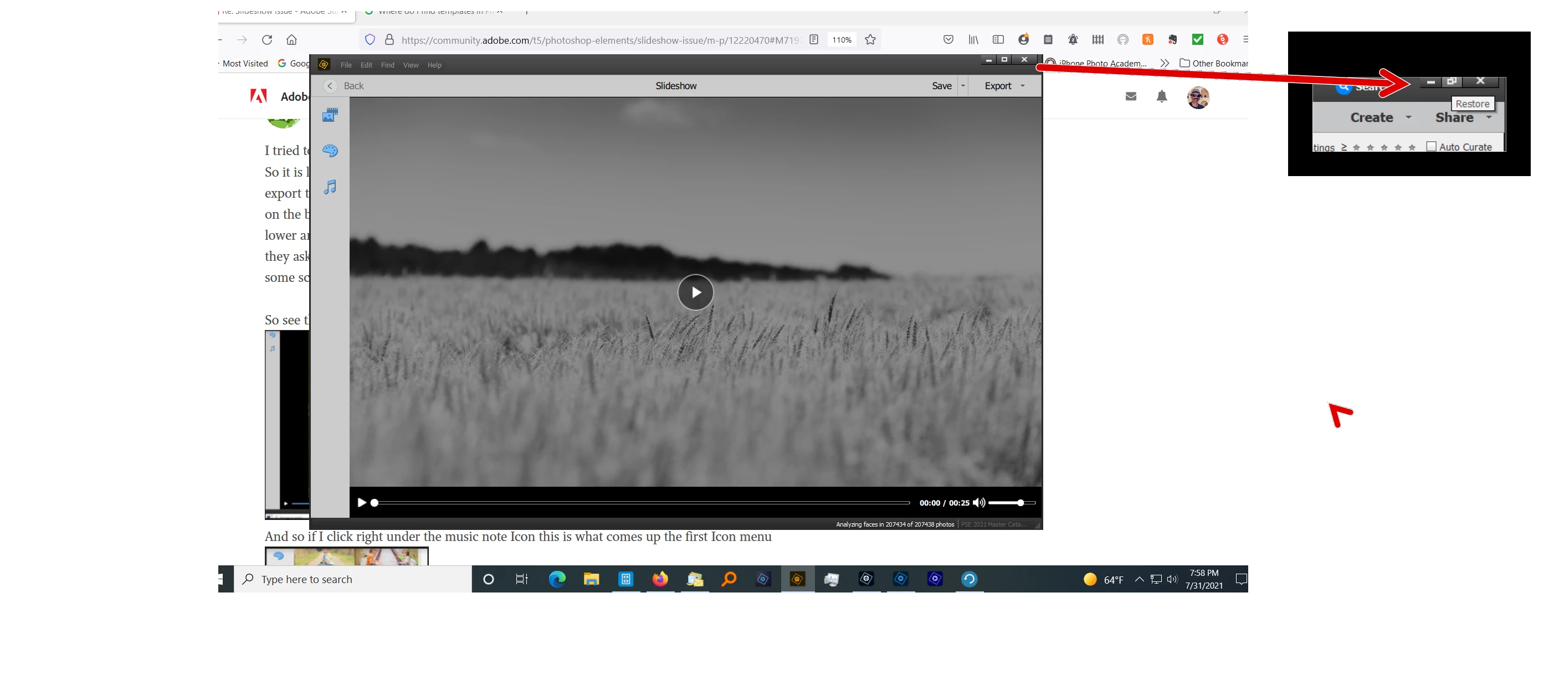The image size is (1559, 675).
Task: Show more bookmarks with the chevron
Action: 1165,63
